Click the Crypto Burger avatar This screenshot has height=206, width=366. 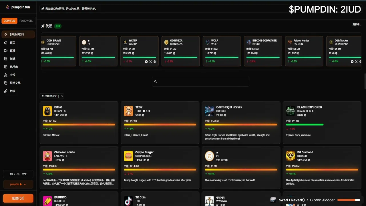[128, 156]
